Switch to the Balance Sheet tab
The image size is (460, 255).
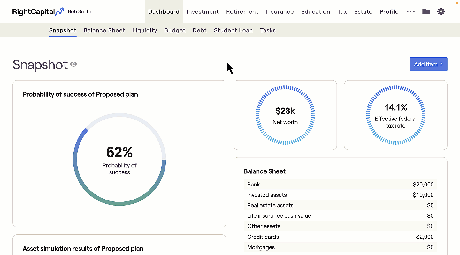[104, 30]
